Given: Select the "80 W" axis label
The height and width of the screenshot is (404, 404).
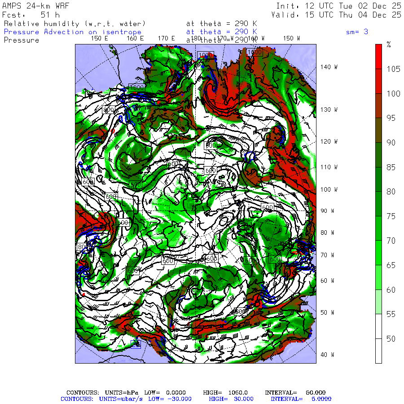Looking at the screenshot, I should click(x=327, y=233).
